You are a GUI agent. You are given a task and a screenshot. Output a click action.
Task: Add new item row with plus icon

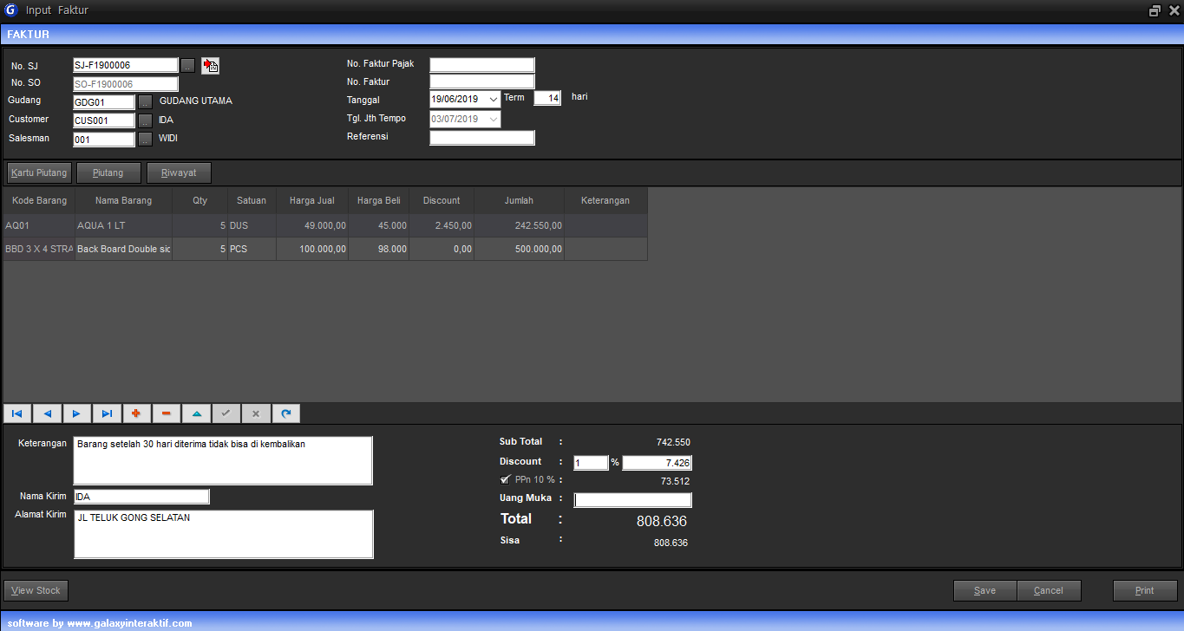(136, 413)
